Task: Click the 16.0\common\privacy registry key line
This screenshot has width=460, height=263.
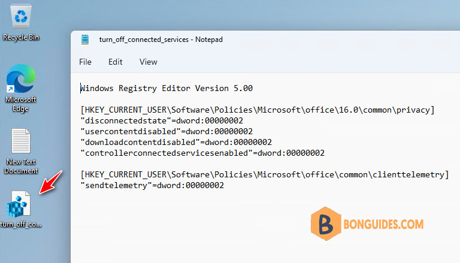Action: point(258,110)
